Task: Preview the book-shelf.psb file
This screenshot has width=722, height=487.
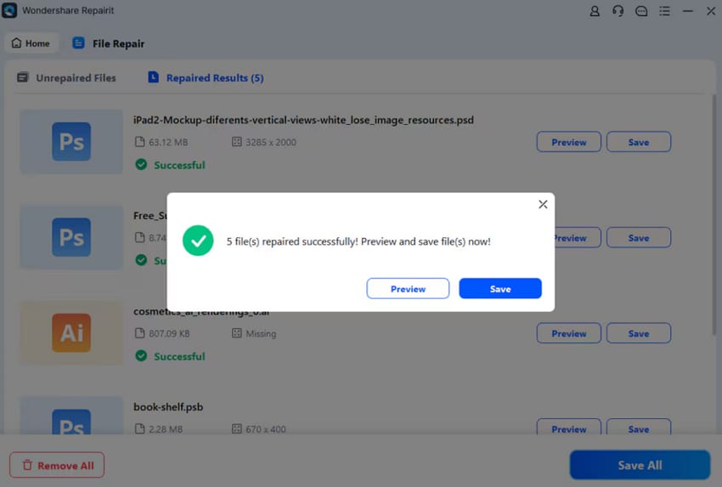Action: pyautogui.click(x=568, y=428)
